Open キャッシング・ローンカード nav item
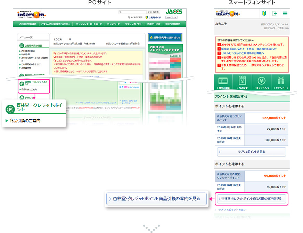 pos(89,24)
